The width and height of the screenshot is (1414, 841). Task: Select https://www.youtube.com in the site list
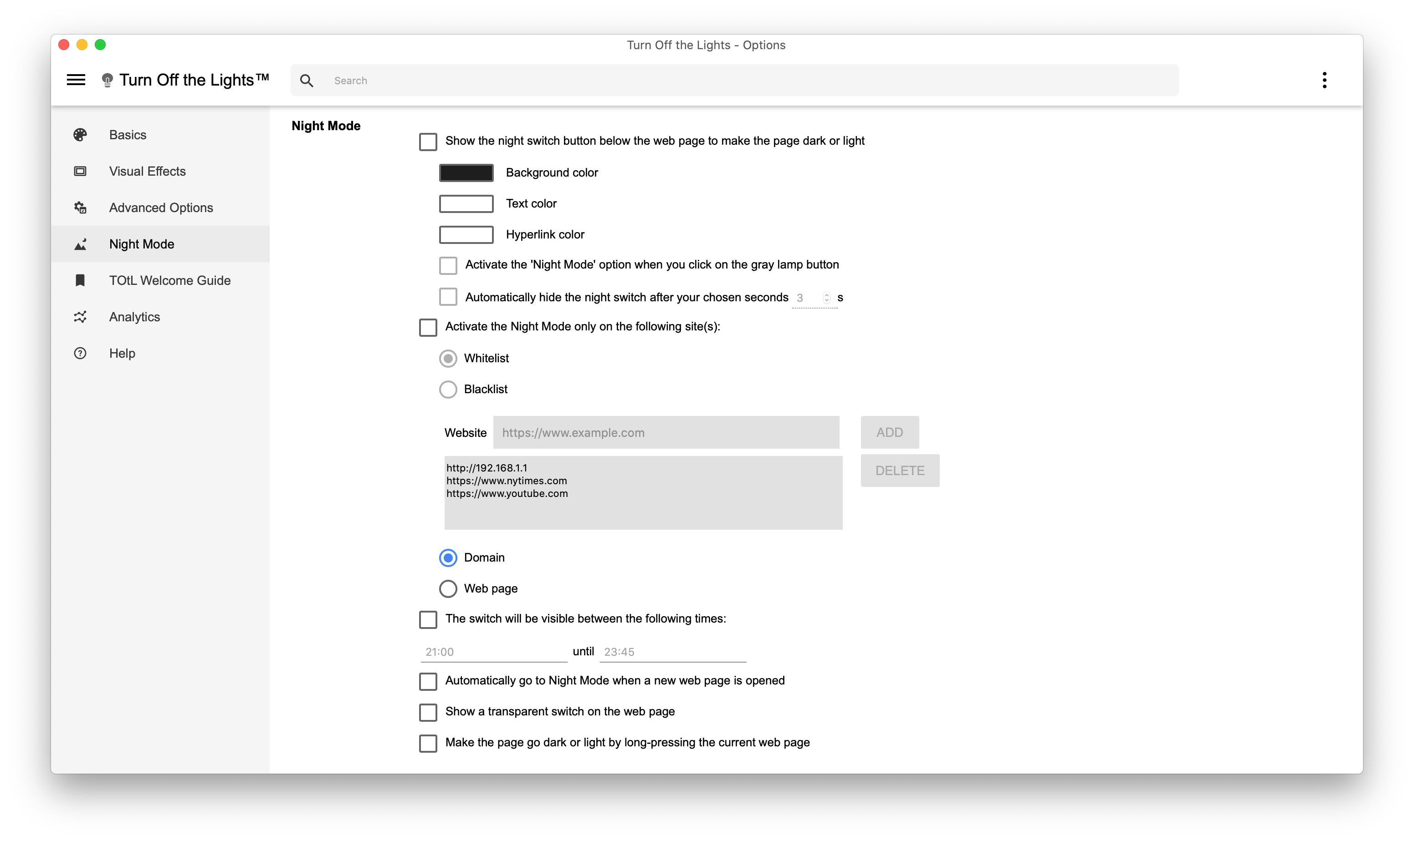pyautogui.click(x=507, y=494)
